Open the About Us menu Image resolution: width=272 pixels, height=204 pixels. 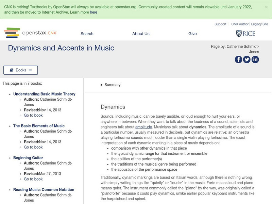point(141,34)
